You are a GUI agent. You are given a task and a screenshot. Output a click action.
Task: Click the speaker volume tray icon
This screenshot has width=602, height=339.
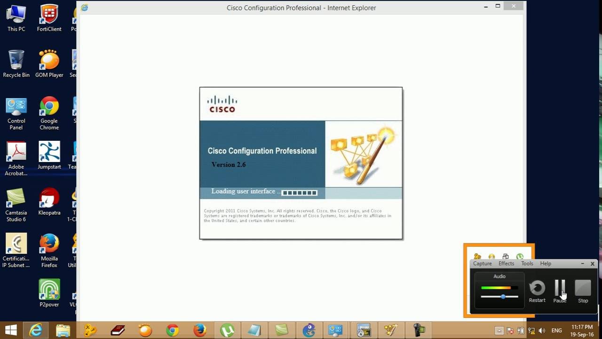[x=542, y=331]
